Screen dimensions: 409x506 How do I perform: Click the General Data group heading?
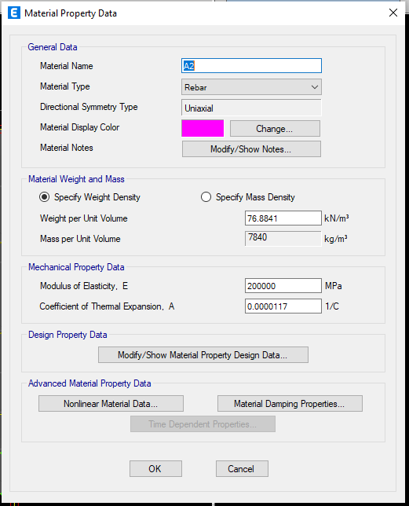[x=53, y=47]
